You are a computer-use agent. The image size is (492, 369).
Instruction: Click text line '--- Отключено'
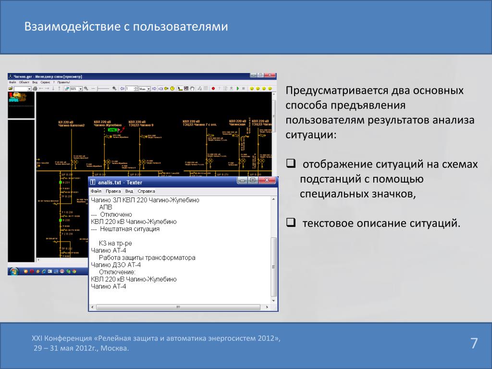pos(111,215)
